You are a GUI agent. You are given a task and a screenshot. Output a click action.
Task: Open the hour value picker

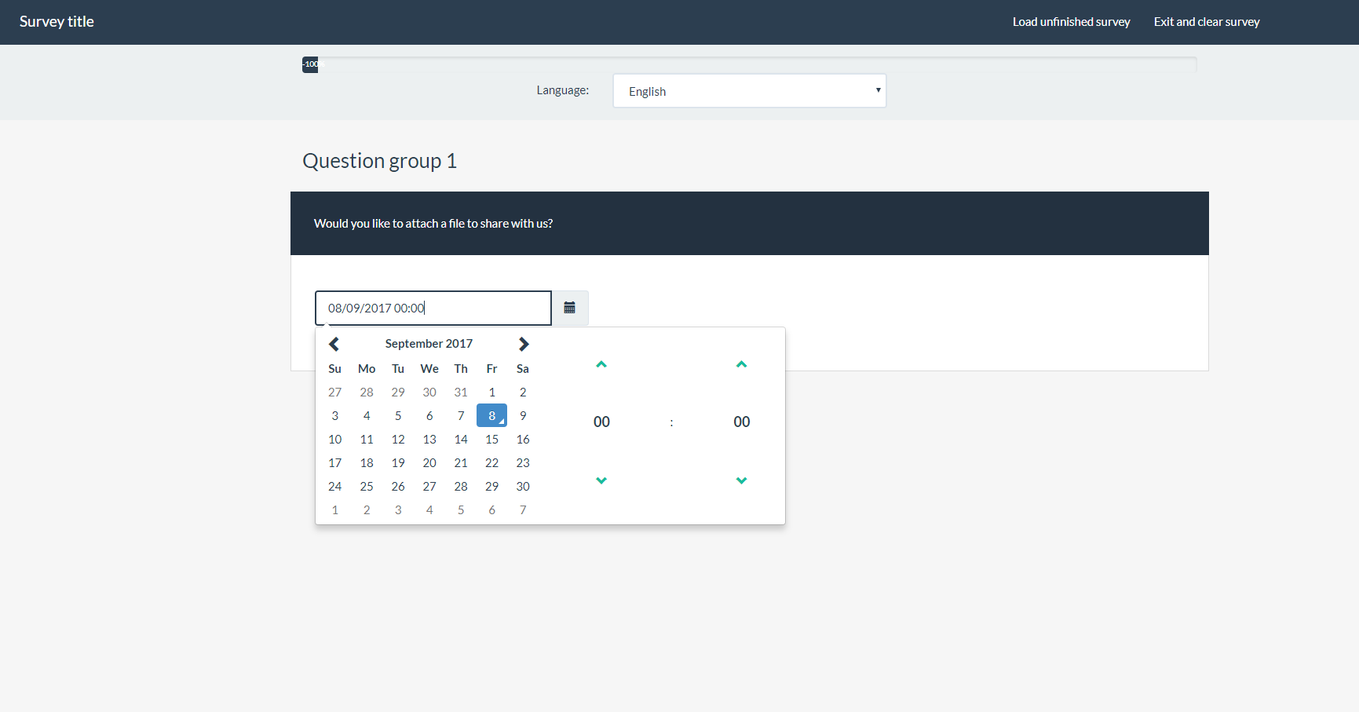601,422
